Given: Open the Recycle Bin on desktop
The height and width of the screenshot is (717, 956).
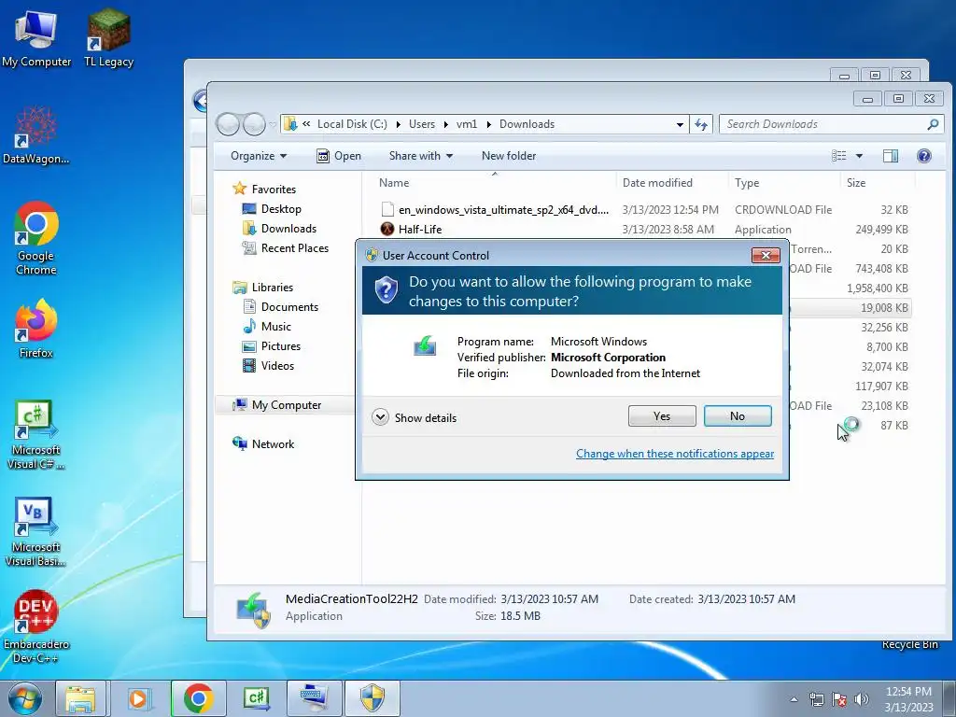Looking at the screenshot, I should coord(909,644).
